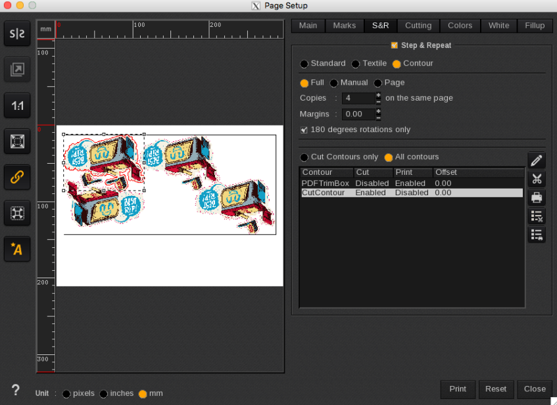Increase Copies with the up stepper arrow
Viewport: 557px width, 405px height.
(378, 95)
